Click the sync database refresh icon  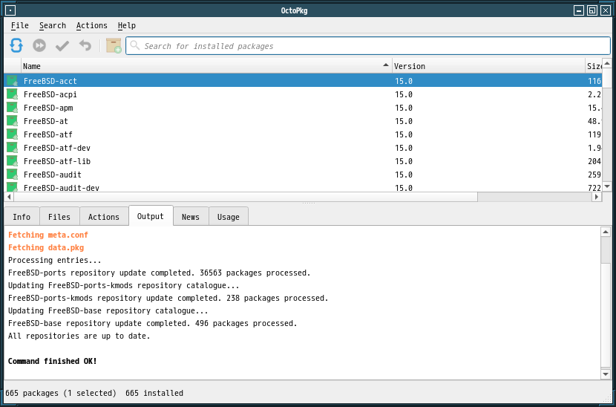click(16, 45)
